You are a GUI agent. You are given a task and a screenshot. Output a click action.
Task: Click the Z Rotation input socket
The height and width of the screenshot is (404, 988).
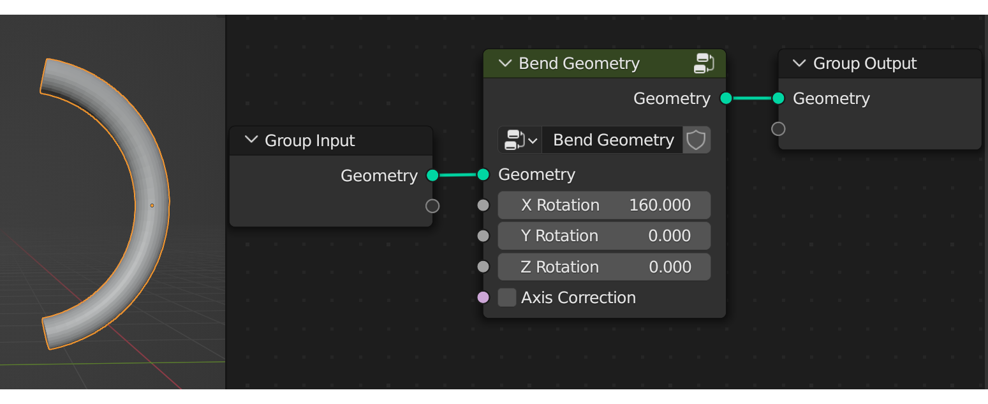coord(483,267)
